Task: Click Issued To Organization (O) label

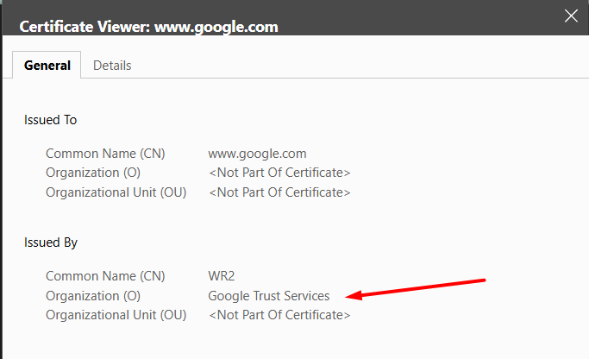Action: pyautogui.click(x=93, y=173)
